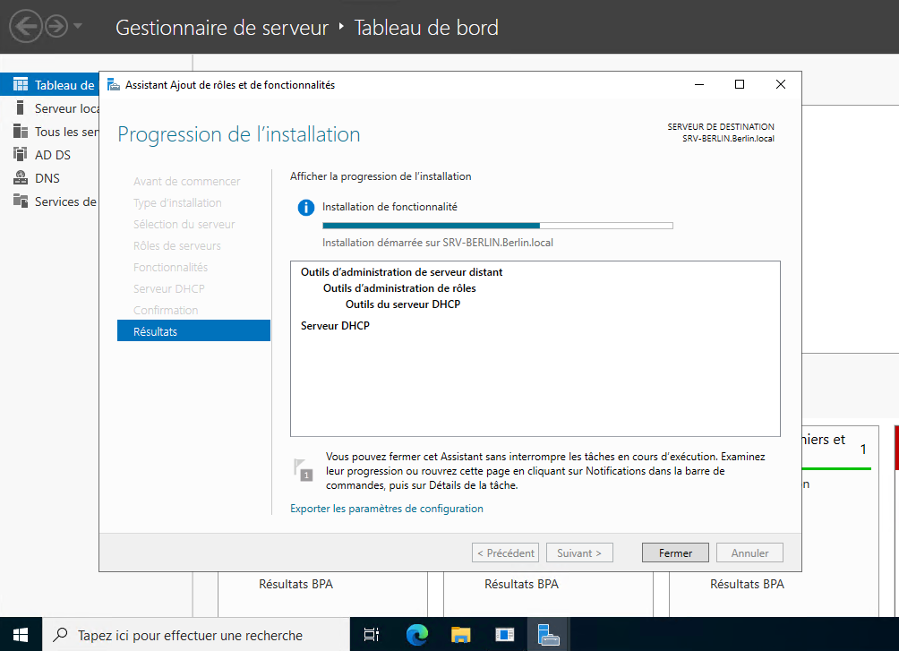Click the Fermer button
The image size is (899, 651).
coord(675,553)
